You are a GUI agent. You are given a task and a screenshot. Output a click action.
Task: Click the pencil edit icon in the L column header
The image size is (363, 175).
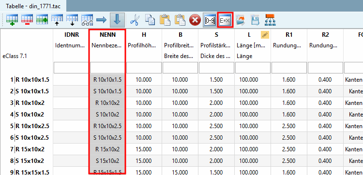point(265,35)
